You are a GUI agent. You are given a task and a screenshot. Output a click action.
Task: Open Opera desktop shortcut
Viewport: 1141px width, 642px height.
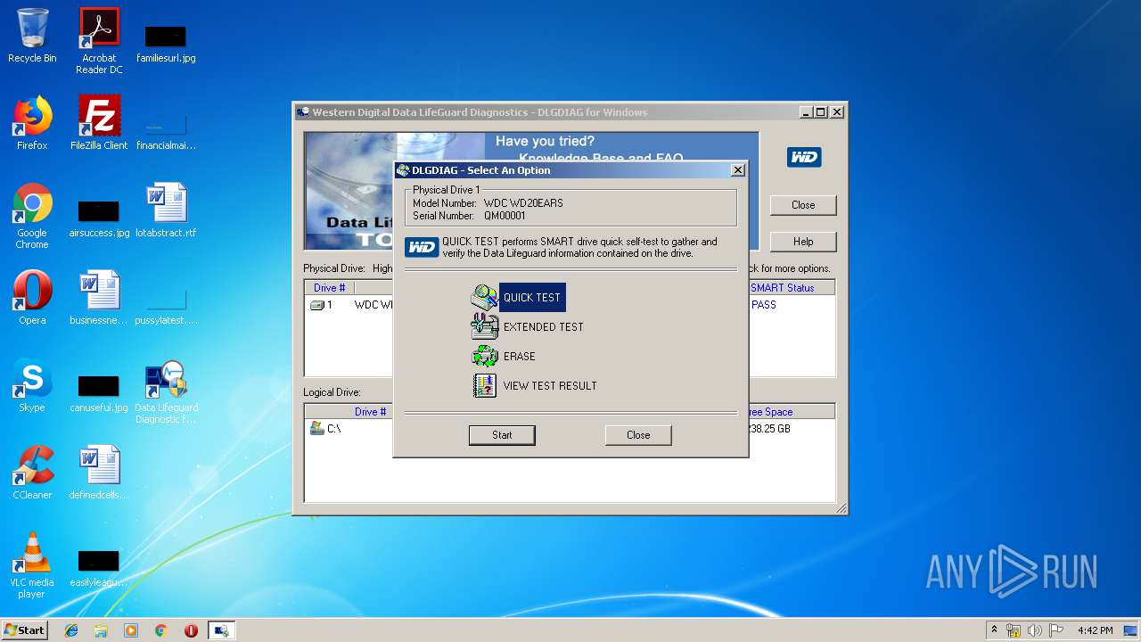(x=32, y=297)
